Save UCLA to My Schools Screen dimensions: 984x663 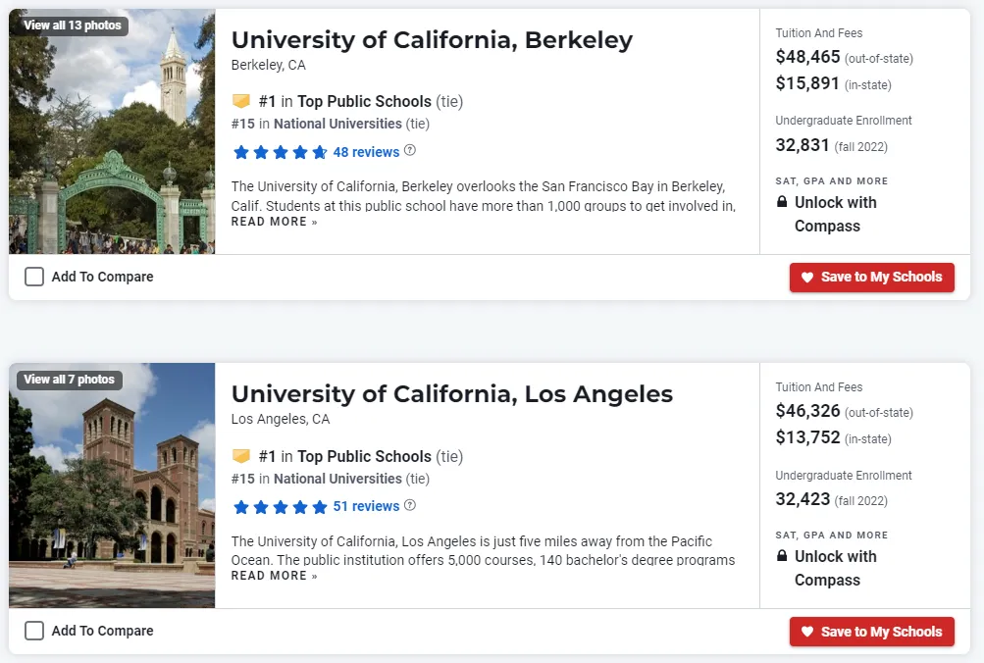pos(871,632)
